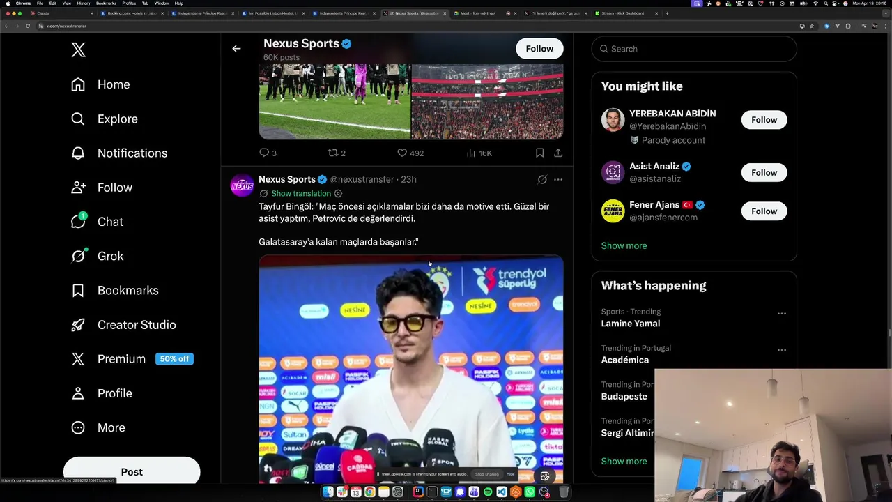This screenshot has width=892, height=502.
Task: Hide the screen sharing banner
Action: (511, 474)
